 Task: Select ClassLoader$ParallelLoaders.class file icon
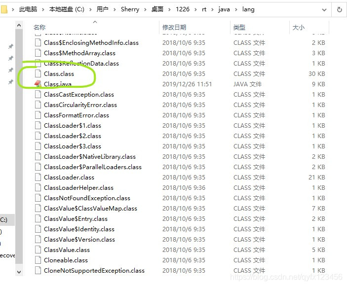point(38,167)
